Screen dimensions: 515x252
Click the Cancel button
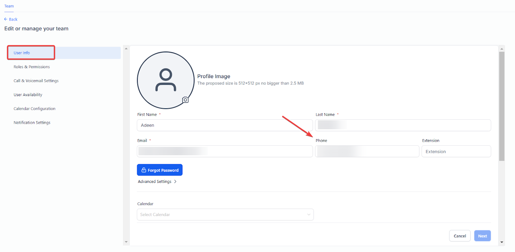click(459, 236)
